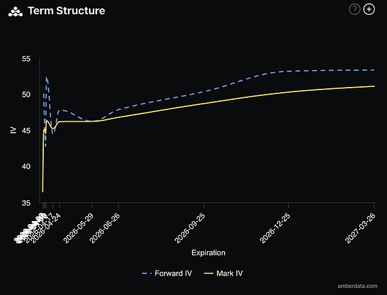Select the 2026-06-26 expiration axis label
The image size is (387, 295).
106,228
